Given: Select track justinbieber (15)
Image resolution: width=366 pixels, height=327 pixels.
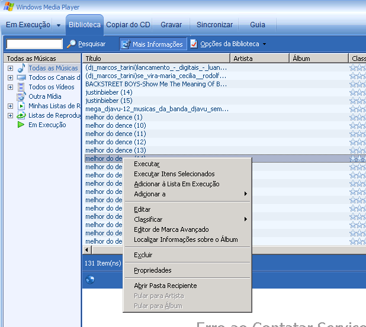Looking at the screenshot, I should coord(109,101).
